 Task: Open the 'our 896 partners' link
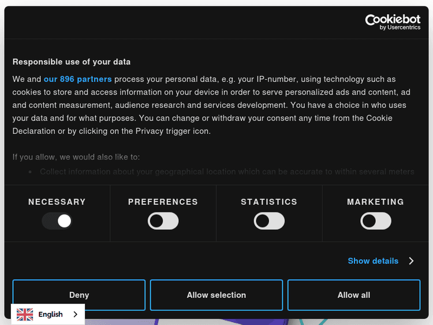pyautogui.click(x=77, y=79)
